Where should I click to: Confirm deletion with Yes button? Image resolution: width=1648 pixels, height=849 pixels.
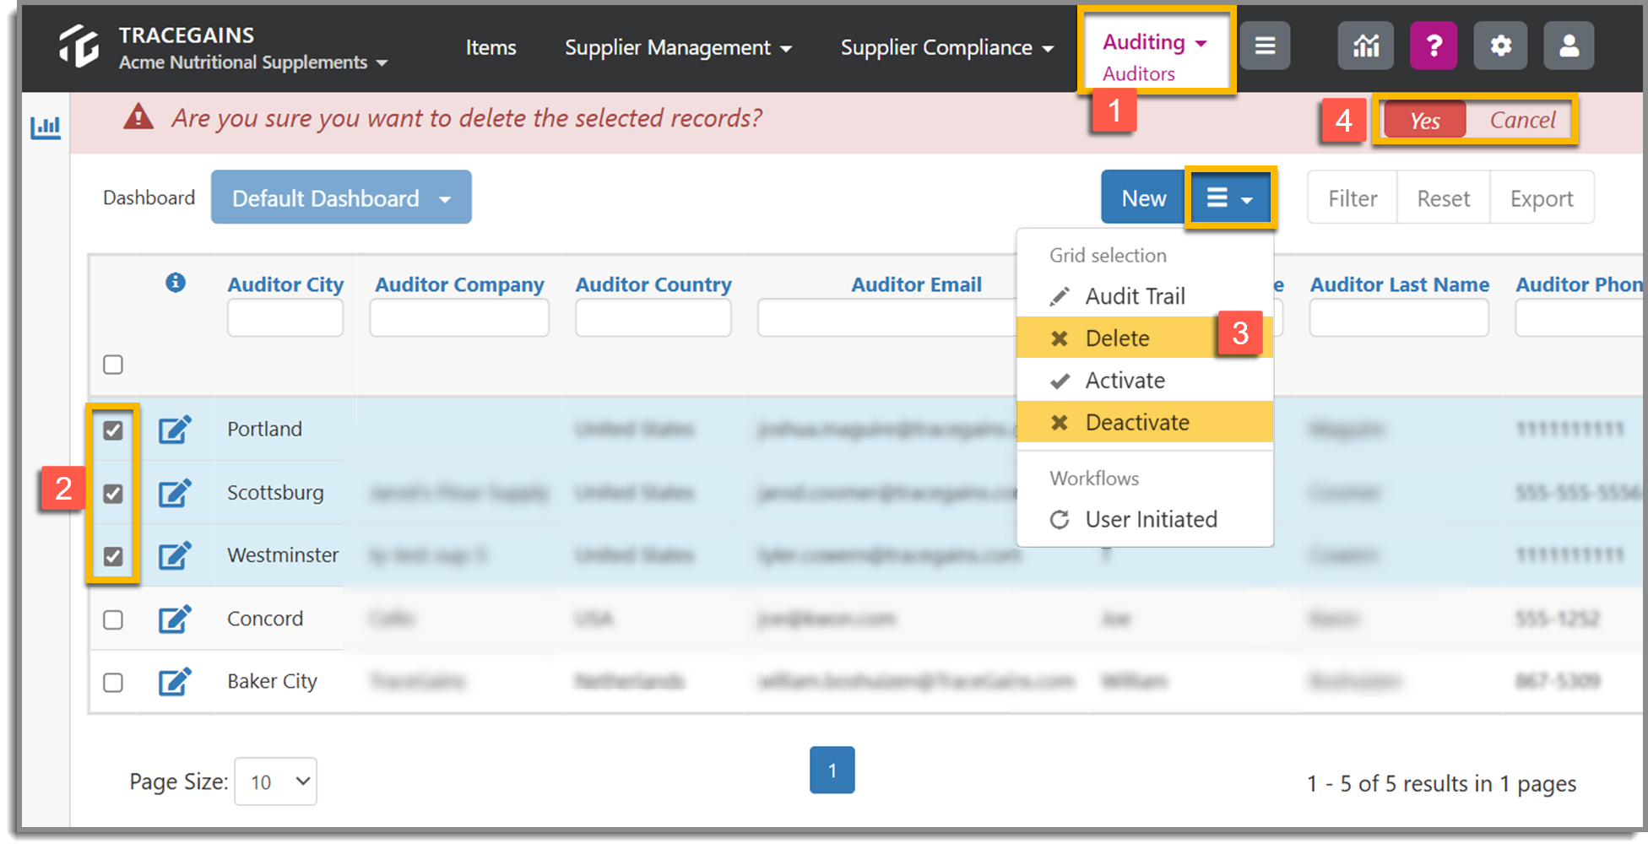tap(1425, 121)
